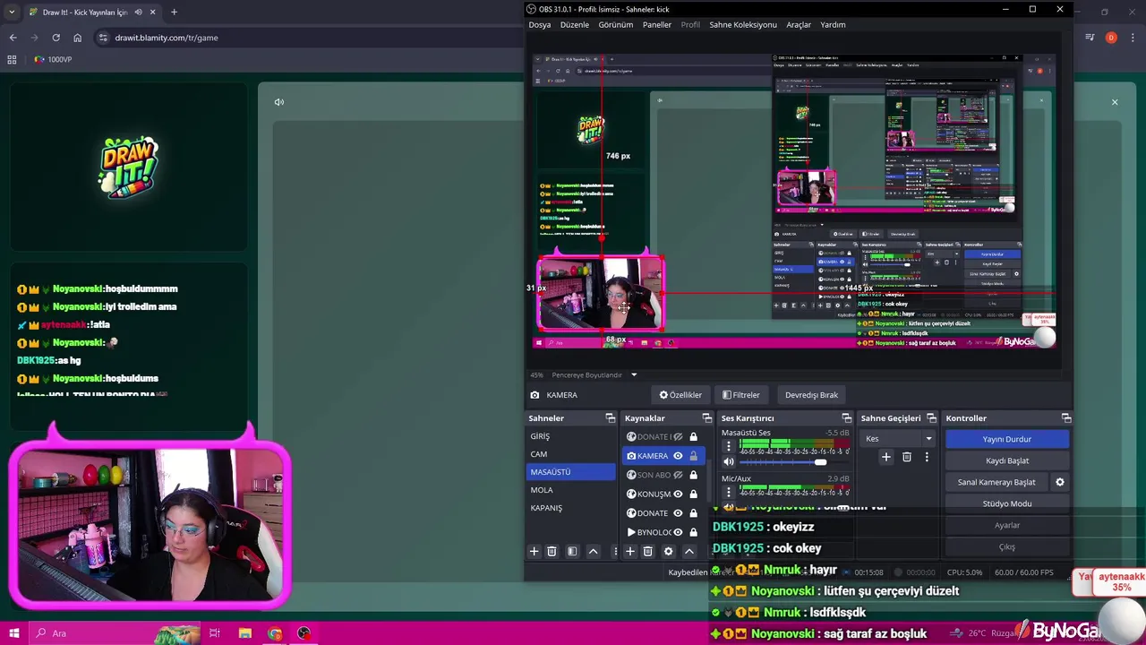Click Sanal Kamerayı Başlat button

(996, 482)
